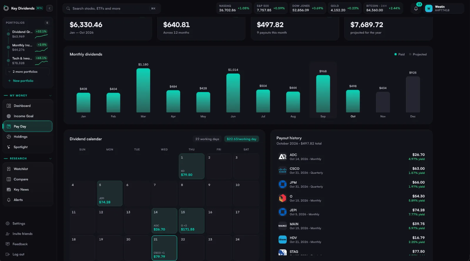Open the Watchlist page
Image resolution: width=470 pixels, height=261 pixels.
[x=28, y=169]
